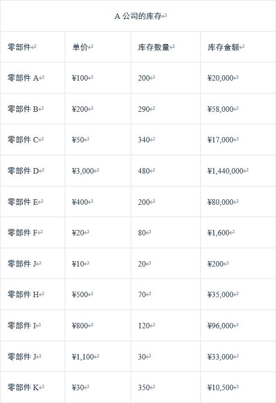Click the ¥200 unit price cell
Viewport: 276px width, 403px height.
coord(98,109)
